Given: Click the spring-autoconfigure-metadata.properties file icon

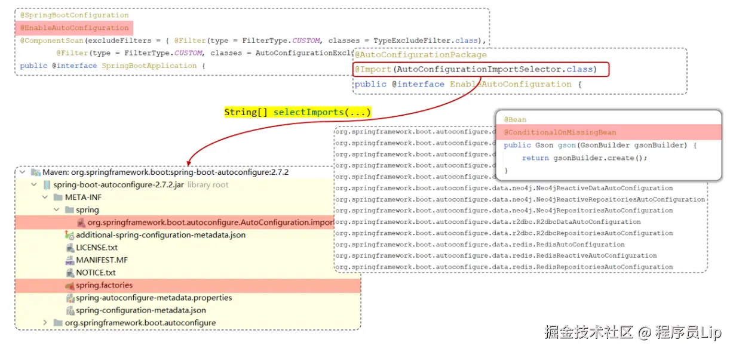Looking at the screenshot, I should coord(70,298).
